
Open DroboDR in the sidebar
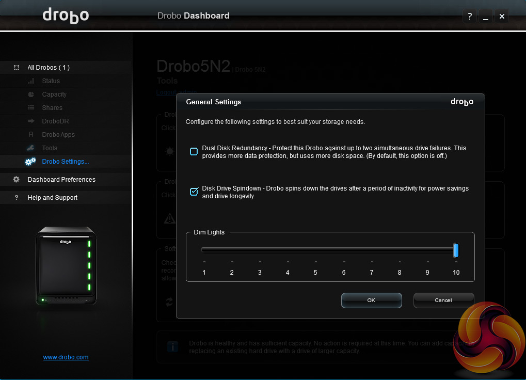(55, 121)
